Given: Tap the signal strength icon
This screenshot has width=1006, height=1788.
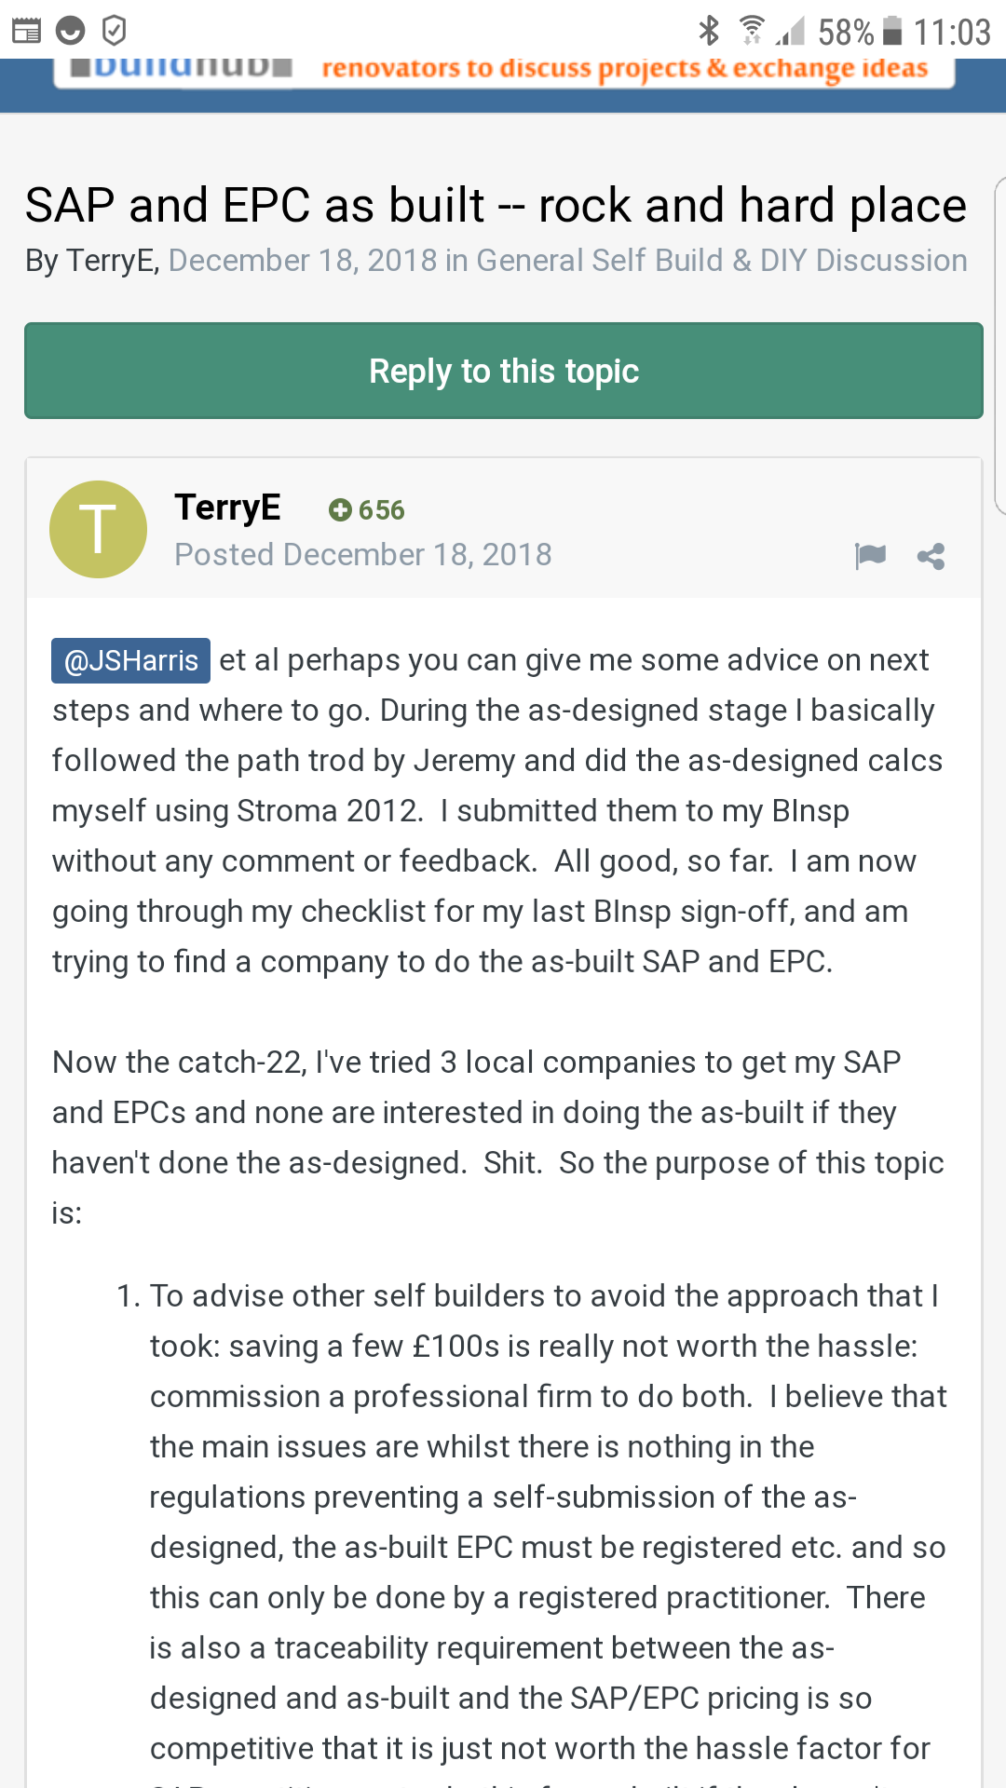Looking at the screenshot, I should pos(790,31).
